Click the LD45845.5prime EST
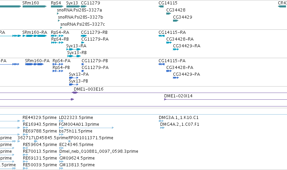Image resolution: width=287 pixels, height=170 pixels. click(x=36, y=141)
